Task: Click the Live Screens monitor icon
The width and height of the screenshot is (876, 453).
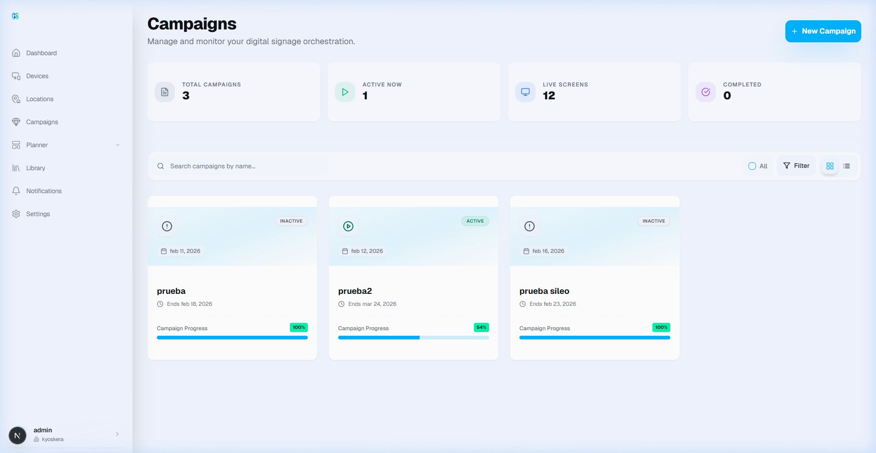Action: pyautogui.click(x=525, y=92)
